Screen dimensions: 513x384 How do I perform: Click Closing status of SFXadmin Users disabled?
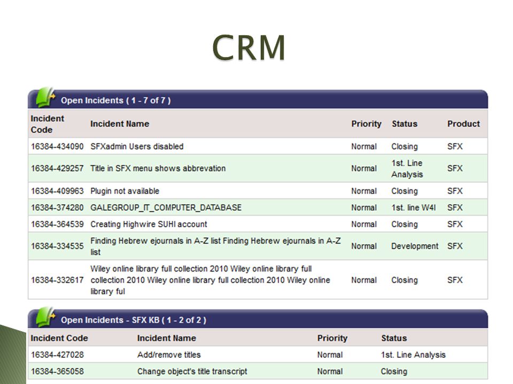point(405,147)
